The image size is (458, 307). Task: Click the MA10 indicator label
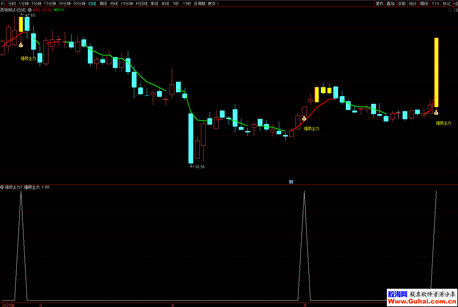(x=60, y=10)
